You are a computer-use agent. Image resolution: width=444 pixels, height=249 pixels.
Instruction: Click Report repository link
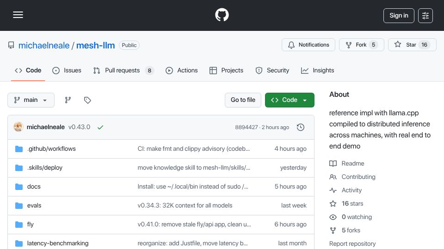click(x=352, y=243)
